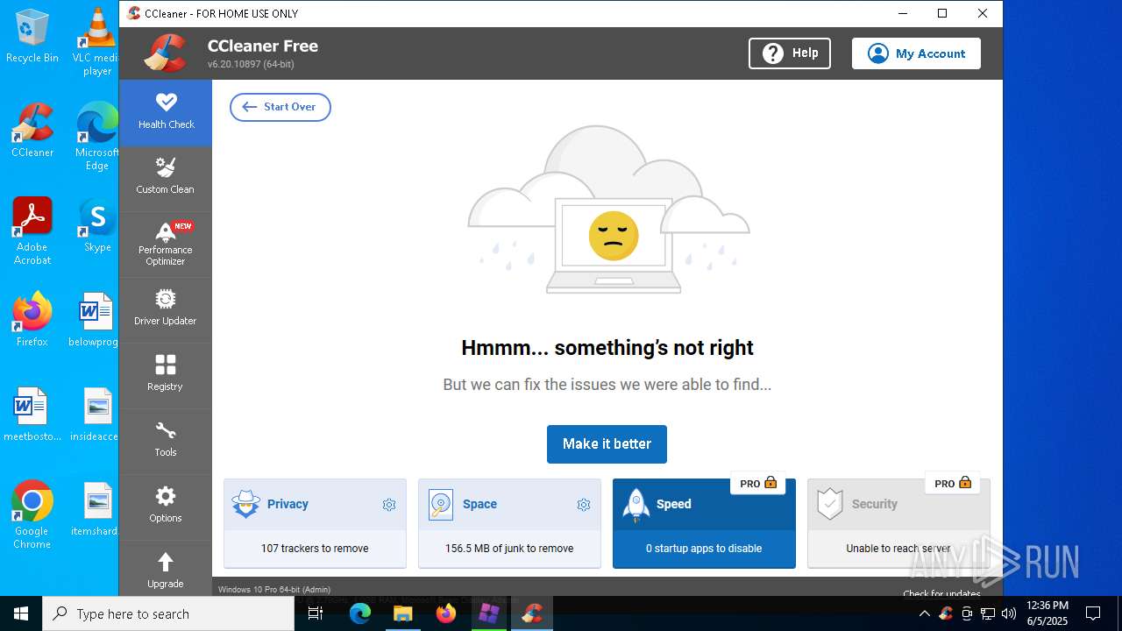Click the CCleaner logo in header

166,53
